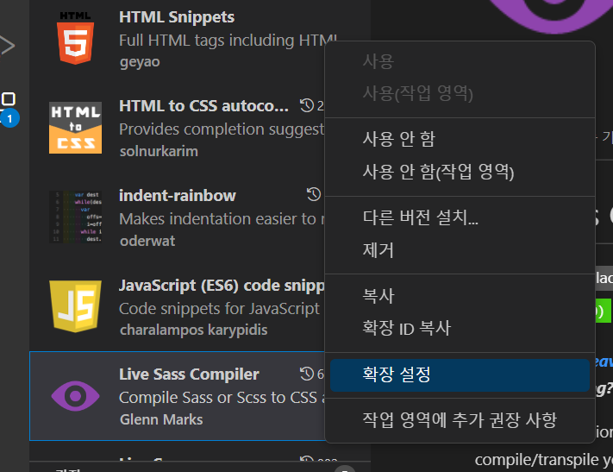Click the publisher name 'geyao'
This screenshot has width=613, height=472.
pyautogui.click(x=140, y=62)
